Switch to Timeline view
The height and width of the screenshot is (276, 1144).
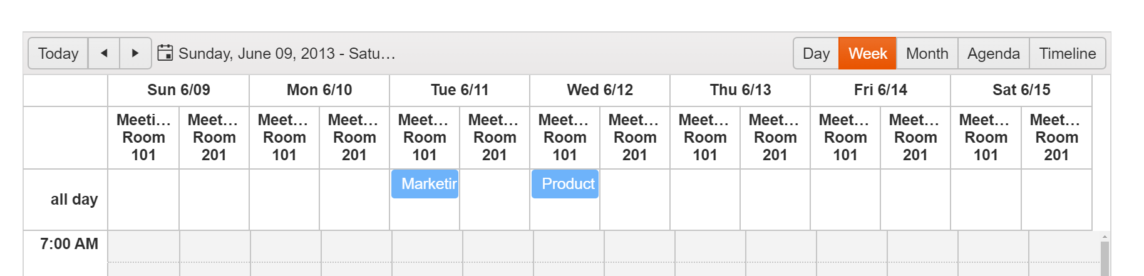[x=1067, y=53]
